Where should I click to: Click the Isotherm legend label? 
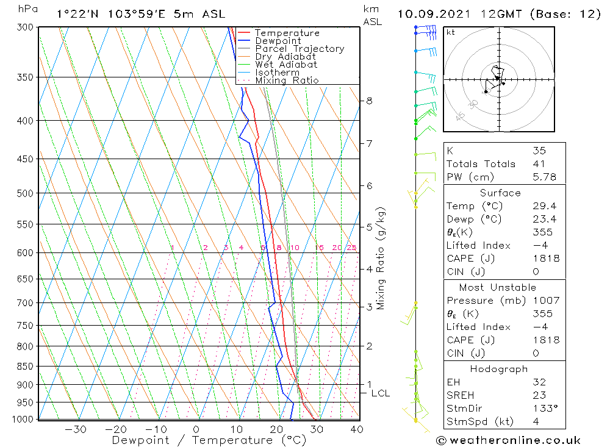(278, 73)
